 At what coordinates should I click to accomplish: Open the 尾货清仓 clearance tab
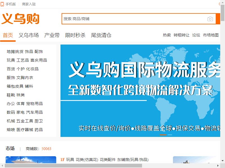click(101, 35)
